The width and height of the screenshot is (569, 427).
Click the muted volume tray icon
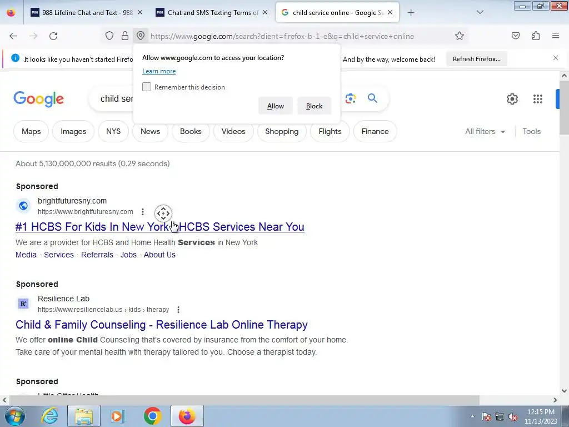(x=513, y=417)
